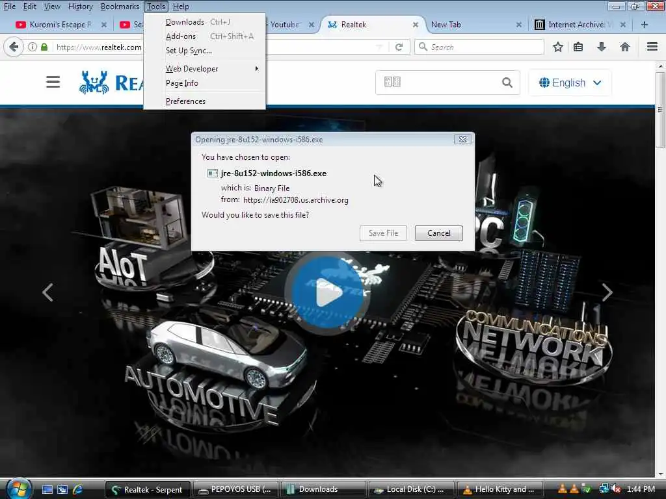Open Local Disk (C:) taskbar button

click(x=411, y=489)
